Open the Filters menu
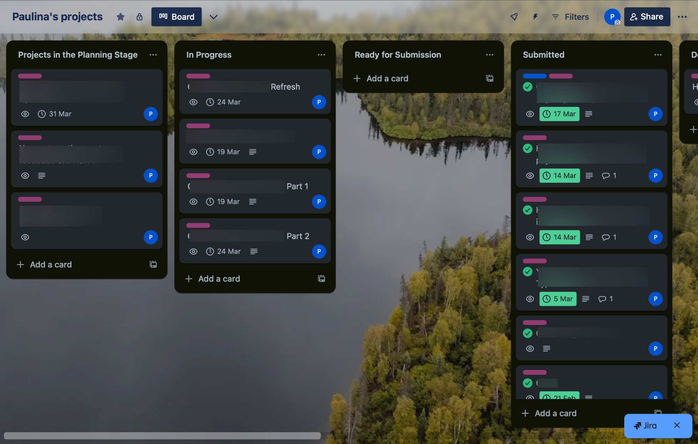The height and width of the screenshot is (444, 698). (x=570, y=17)
